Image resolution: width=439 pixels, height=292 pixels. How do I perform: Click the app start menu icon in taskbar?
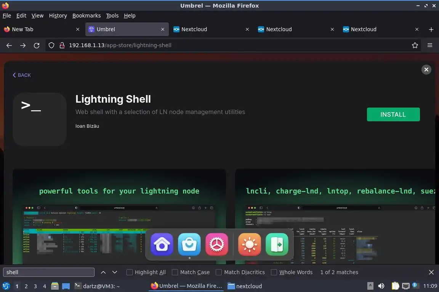pos(6,286)
